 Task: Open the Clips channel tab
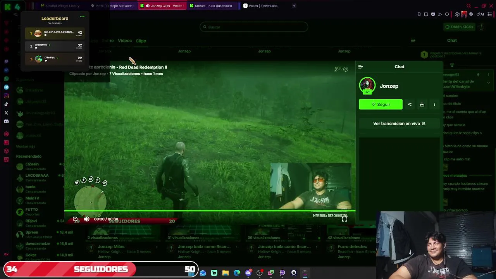(x=141, y=41)
